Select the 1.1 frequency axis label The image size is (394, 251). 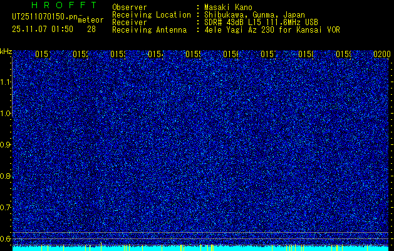[x=6, y=82]
